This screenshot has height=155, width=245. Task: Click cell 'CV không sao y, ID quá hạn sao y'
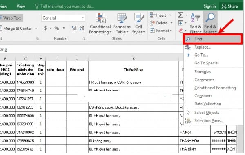click(134, 107)
